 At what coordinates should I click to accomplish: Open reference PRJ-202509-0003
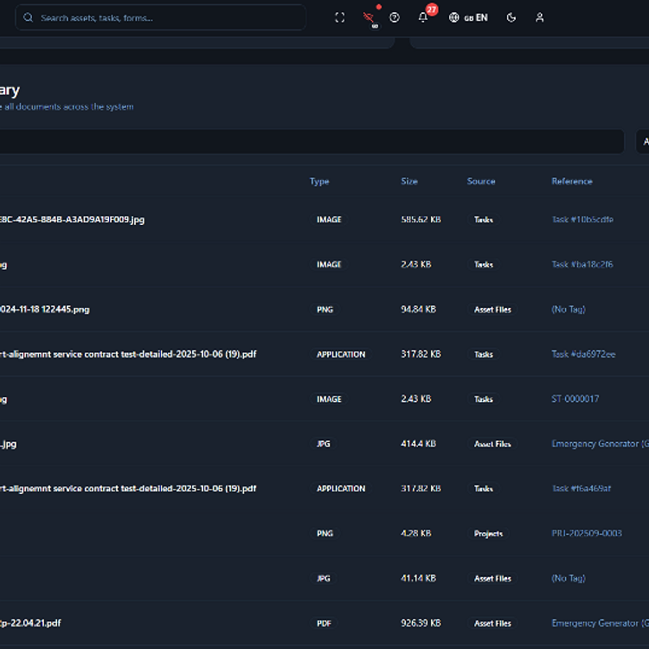click(x=587, y=533)
